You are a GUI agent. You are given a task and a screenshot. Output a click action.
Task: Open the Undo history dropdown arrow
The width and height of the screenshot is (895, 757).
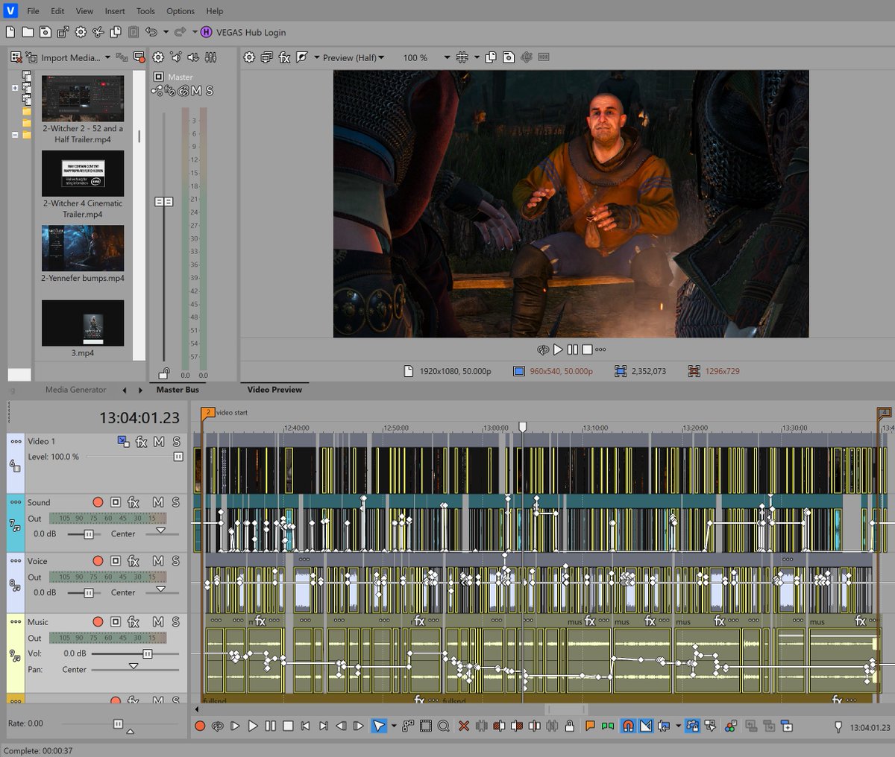coord(166,32)
